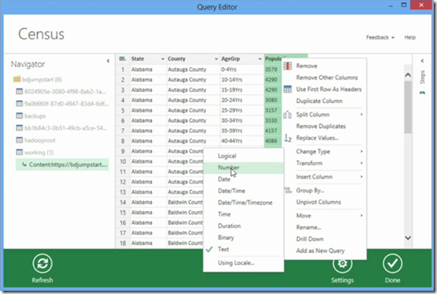Click the bdjumpstart (6) folder label
The height and width of the screenshot is (294, 437).
tap(42, 80)
